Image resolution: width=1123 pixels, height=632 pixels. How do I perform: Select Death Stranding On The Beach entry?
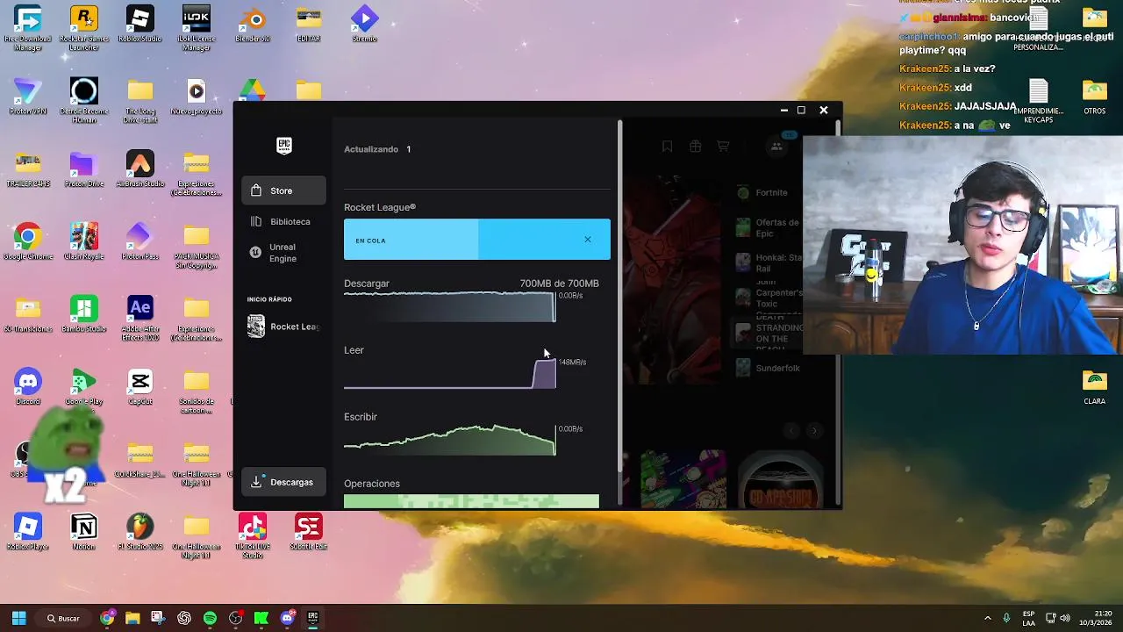coord(768,332)
